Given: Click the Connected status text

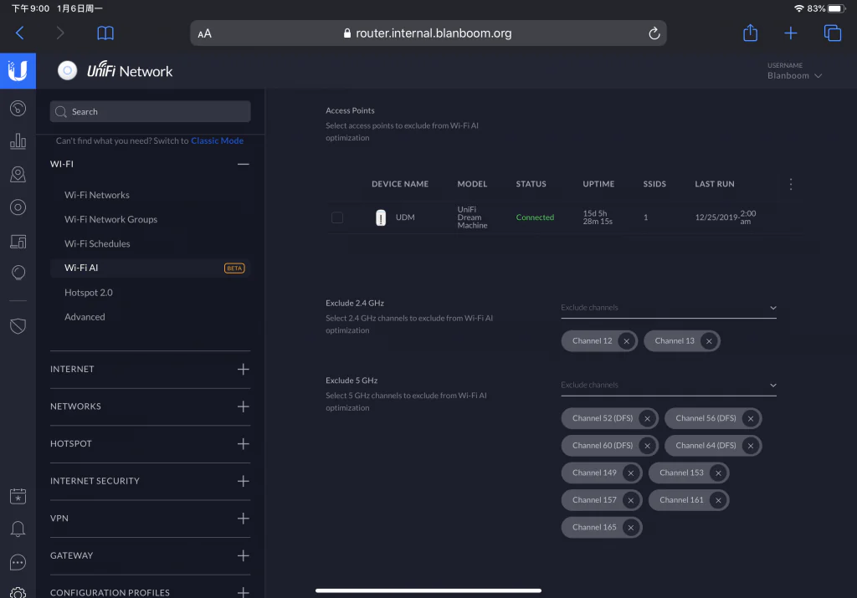Looking at the screenshot, I should coord(535,217).
